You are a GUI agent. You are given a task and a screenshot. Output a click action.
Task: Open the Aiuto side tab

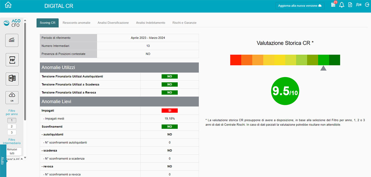tap(3, 161)
